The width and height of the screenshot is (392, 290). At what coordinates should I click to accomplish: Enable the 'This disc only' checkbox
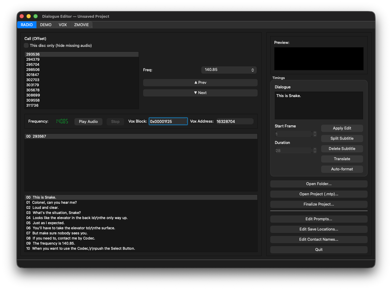[x=27, y=45]
